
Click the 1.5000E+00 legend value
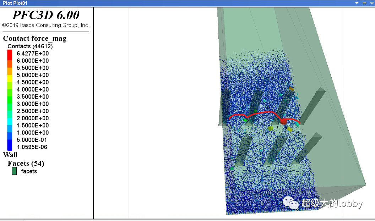pos(33,125)
